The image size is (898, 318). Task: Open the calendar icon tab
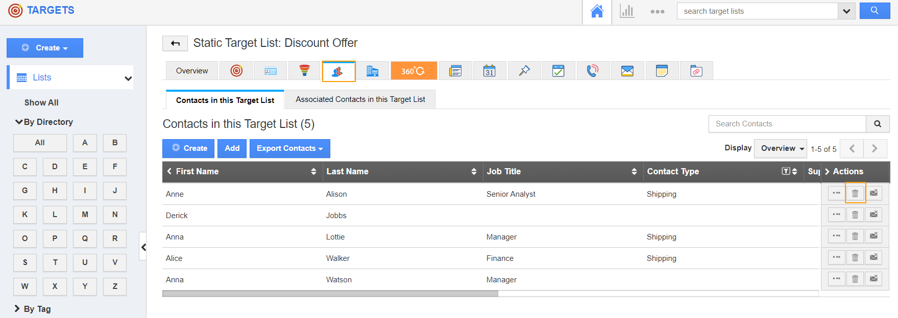(489, 71)
